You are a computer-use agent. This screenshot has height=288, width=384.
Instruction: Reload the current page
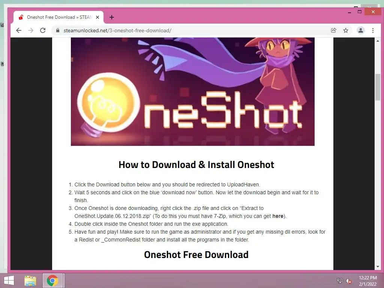click(43, 30)
